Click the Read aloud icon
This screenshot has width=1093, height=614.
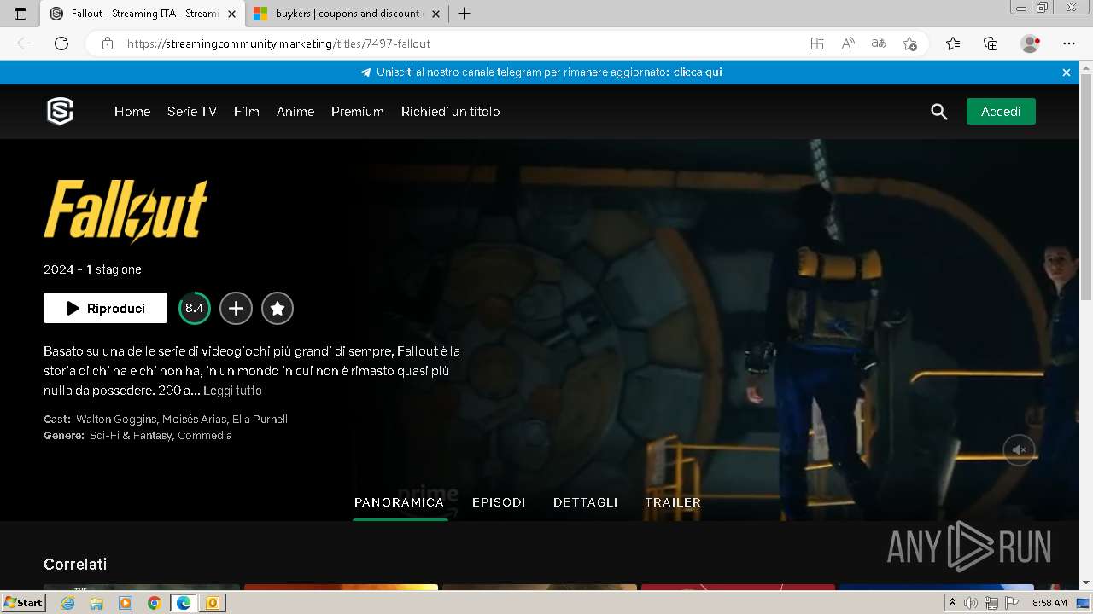848,43
